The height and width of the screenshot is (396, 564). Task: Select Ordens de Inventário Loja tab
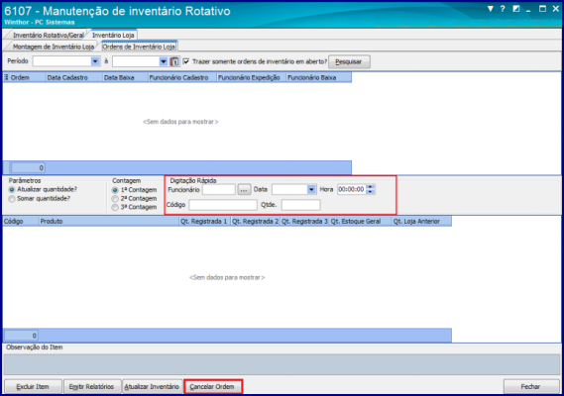139,47
